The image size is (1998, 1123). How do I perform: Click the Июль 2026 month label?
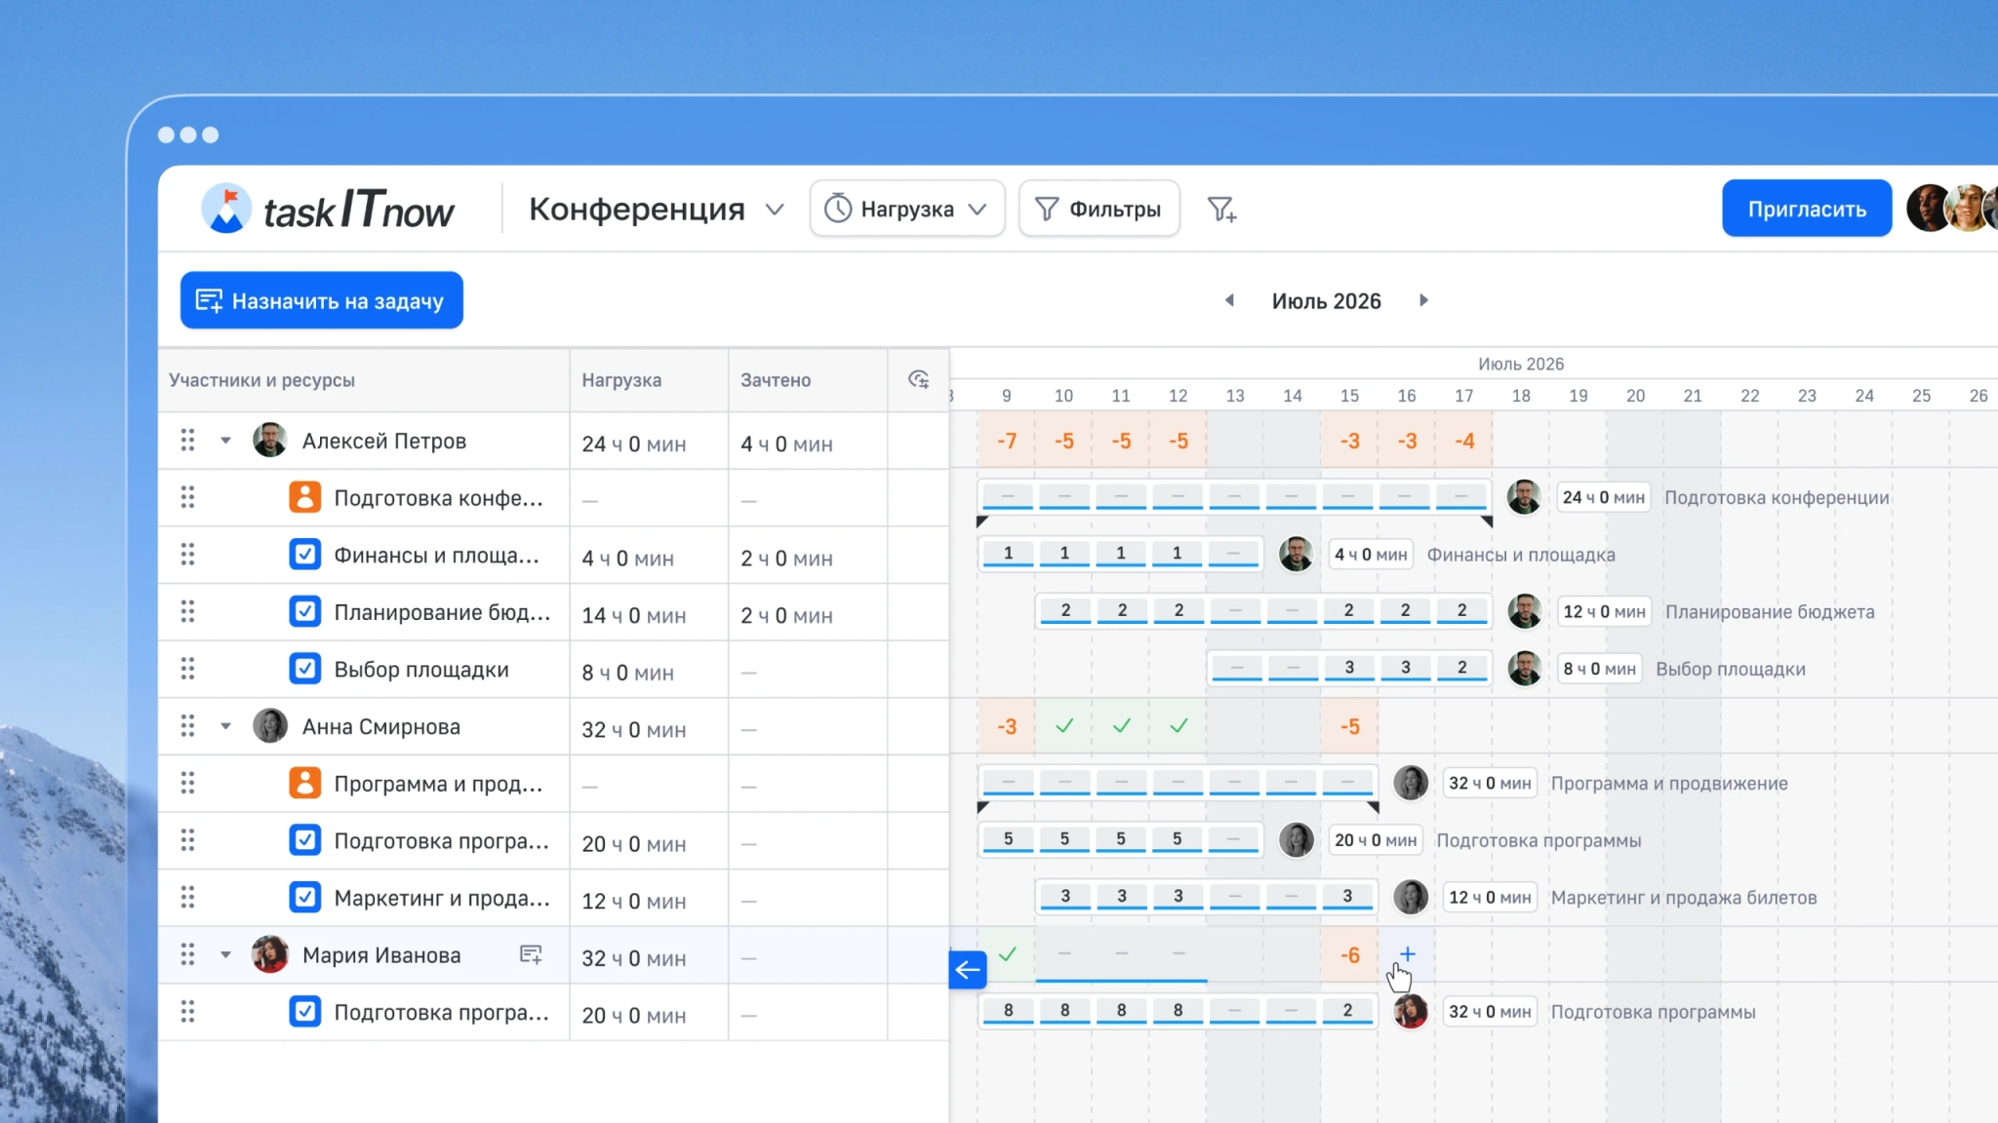tap(1326, 301)
